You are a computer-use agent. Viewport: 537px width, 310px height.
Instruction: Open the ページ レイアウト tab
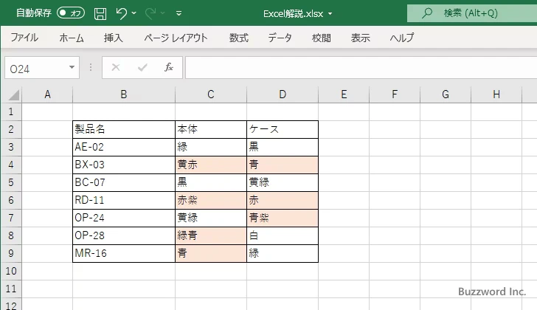(176, 38)
